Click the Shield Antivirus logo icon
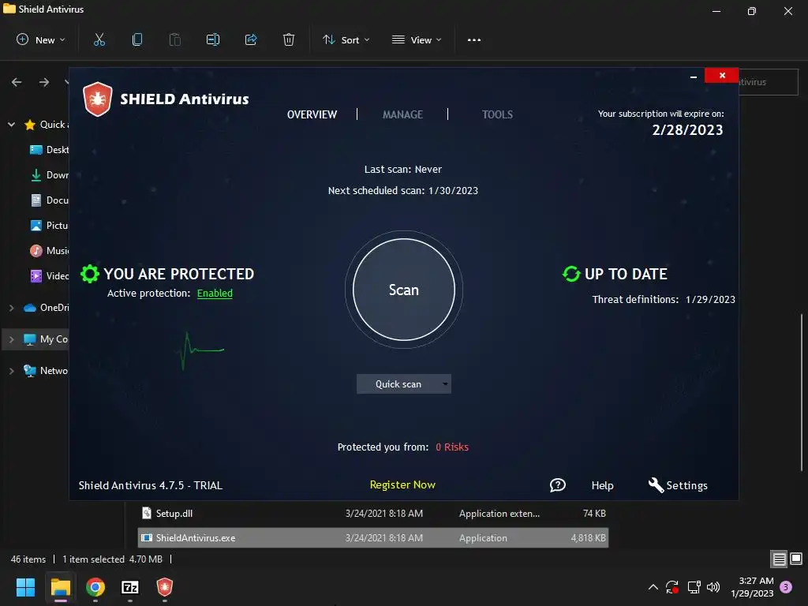This screenshot has width=808, height=606. coord(97,99)
